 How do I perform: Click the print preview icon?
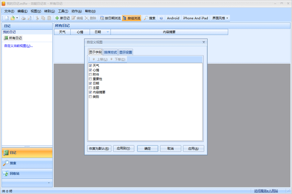click(30, 18)
